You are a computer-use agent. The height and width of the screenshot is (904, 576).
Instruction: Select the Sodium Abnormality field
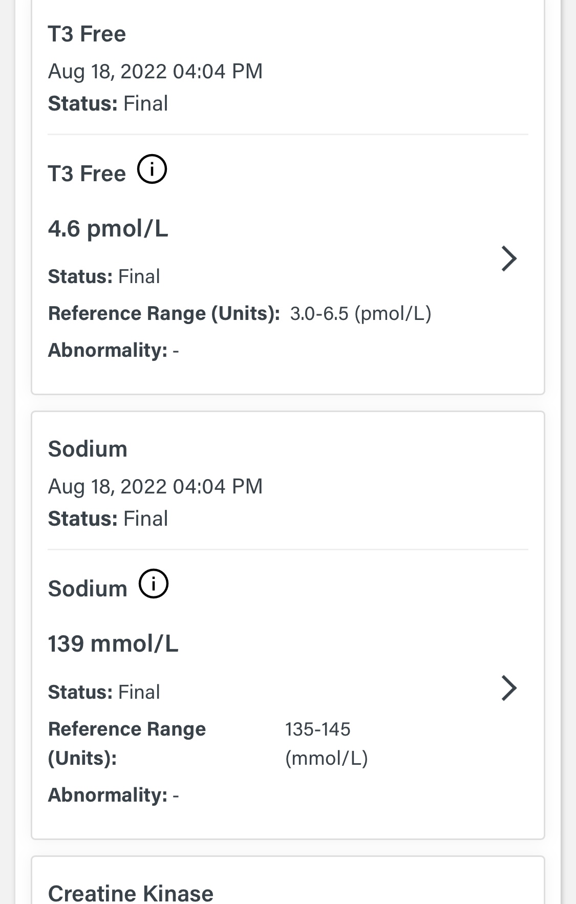point(113,795)
